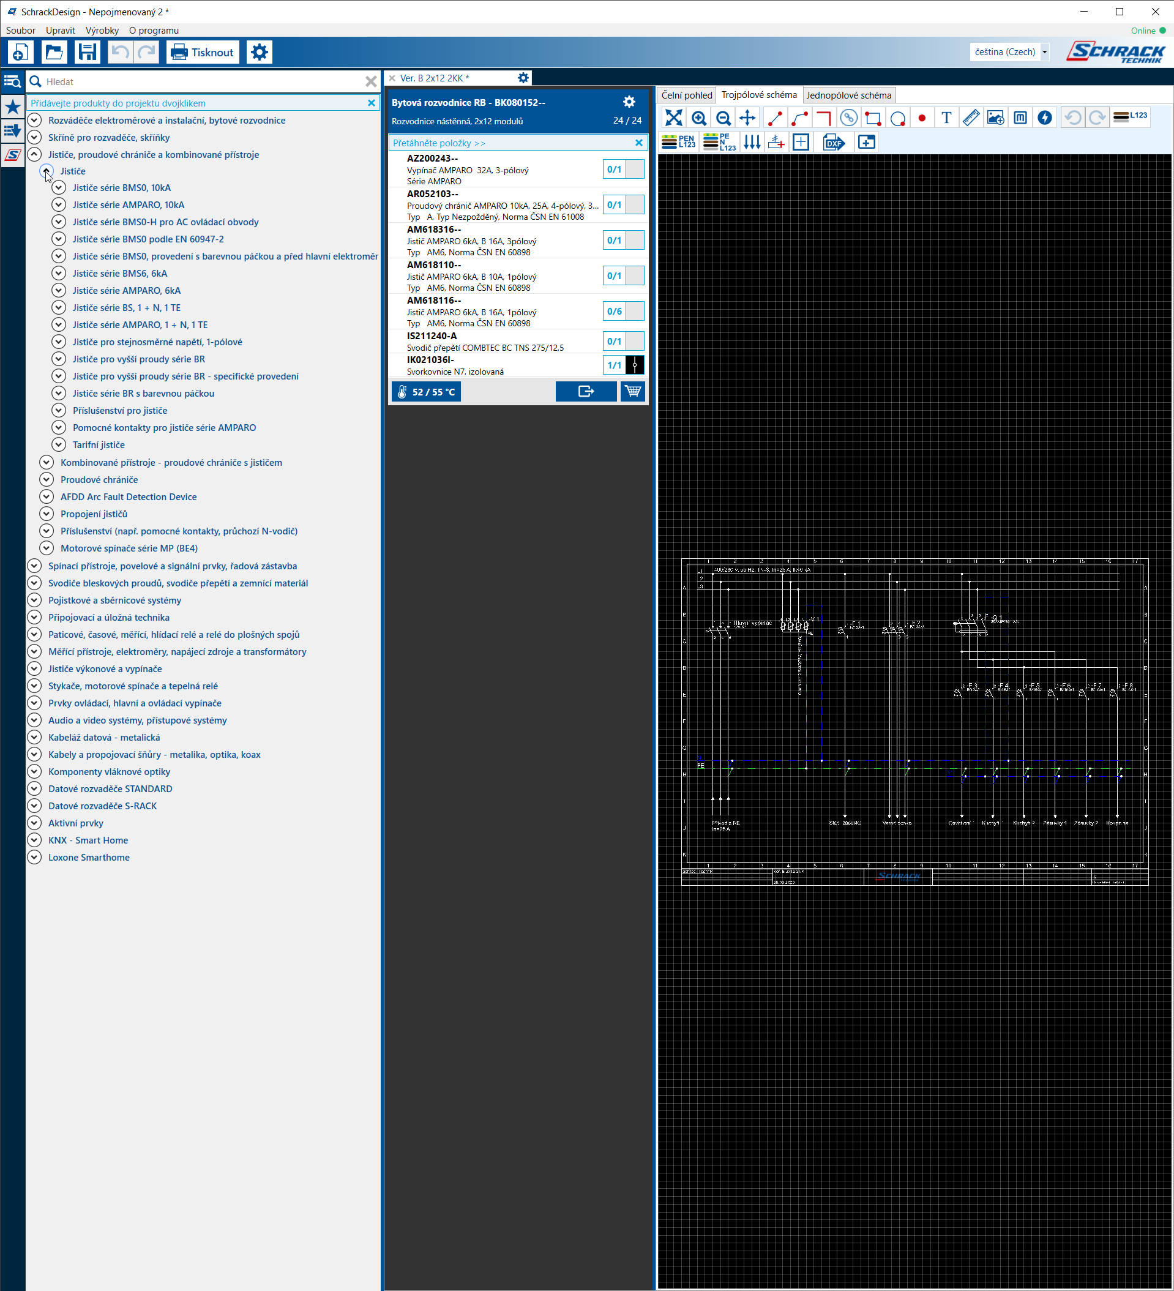The width and height of the screenshot is (1174, 1291).
Task: Select the chain link tool
Action: (x=848, y=118)
